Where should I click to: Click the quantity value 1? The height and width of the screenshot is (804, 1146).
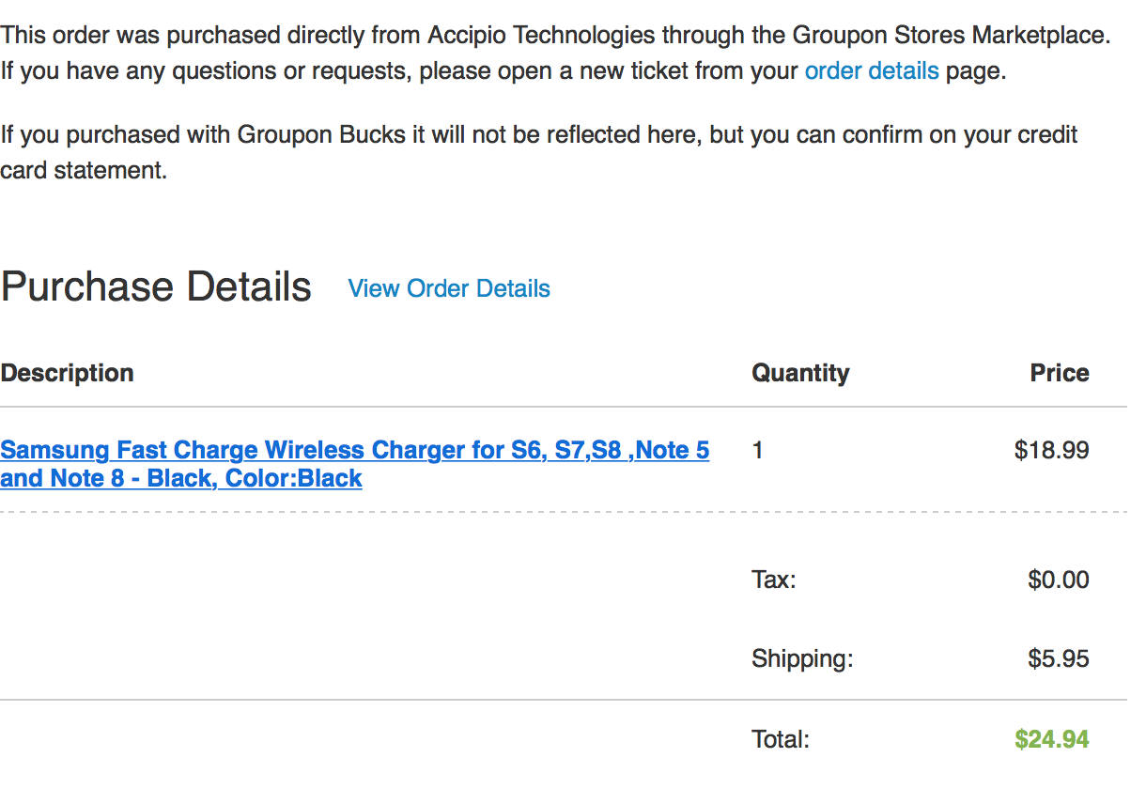click(758, 451)
